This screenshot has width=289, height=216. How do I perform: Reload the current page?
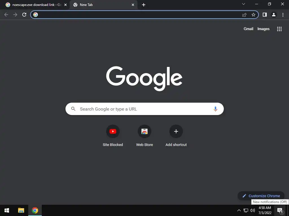(24, 15)
